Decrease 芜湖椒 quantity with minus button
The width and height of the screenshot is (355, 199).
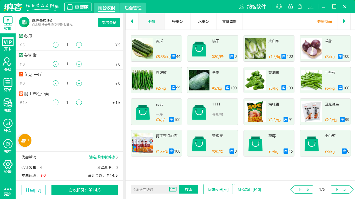tap(56, 64)
